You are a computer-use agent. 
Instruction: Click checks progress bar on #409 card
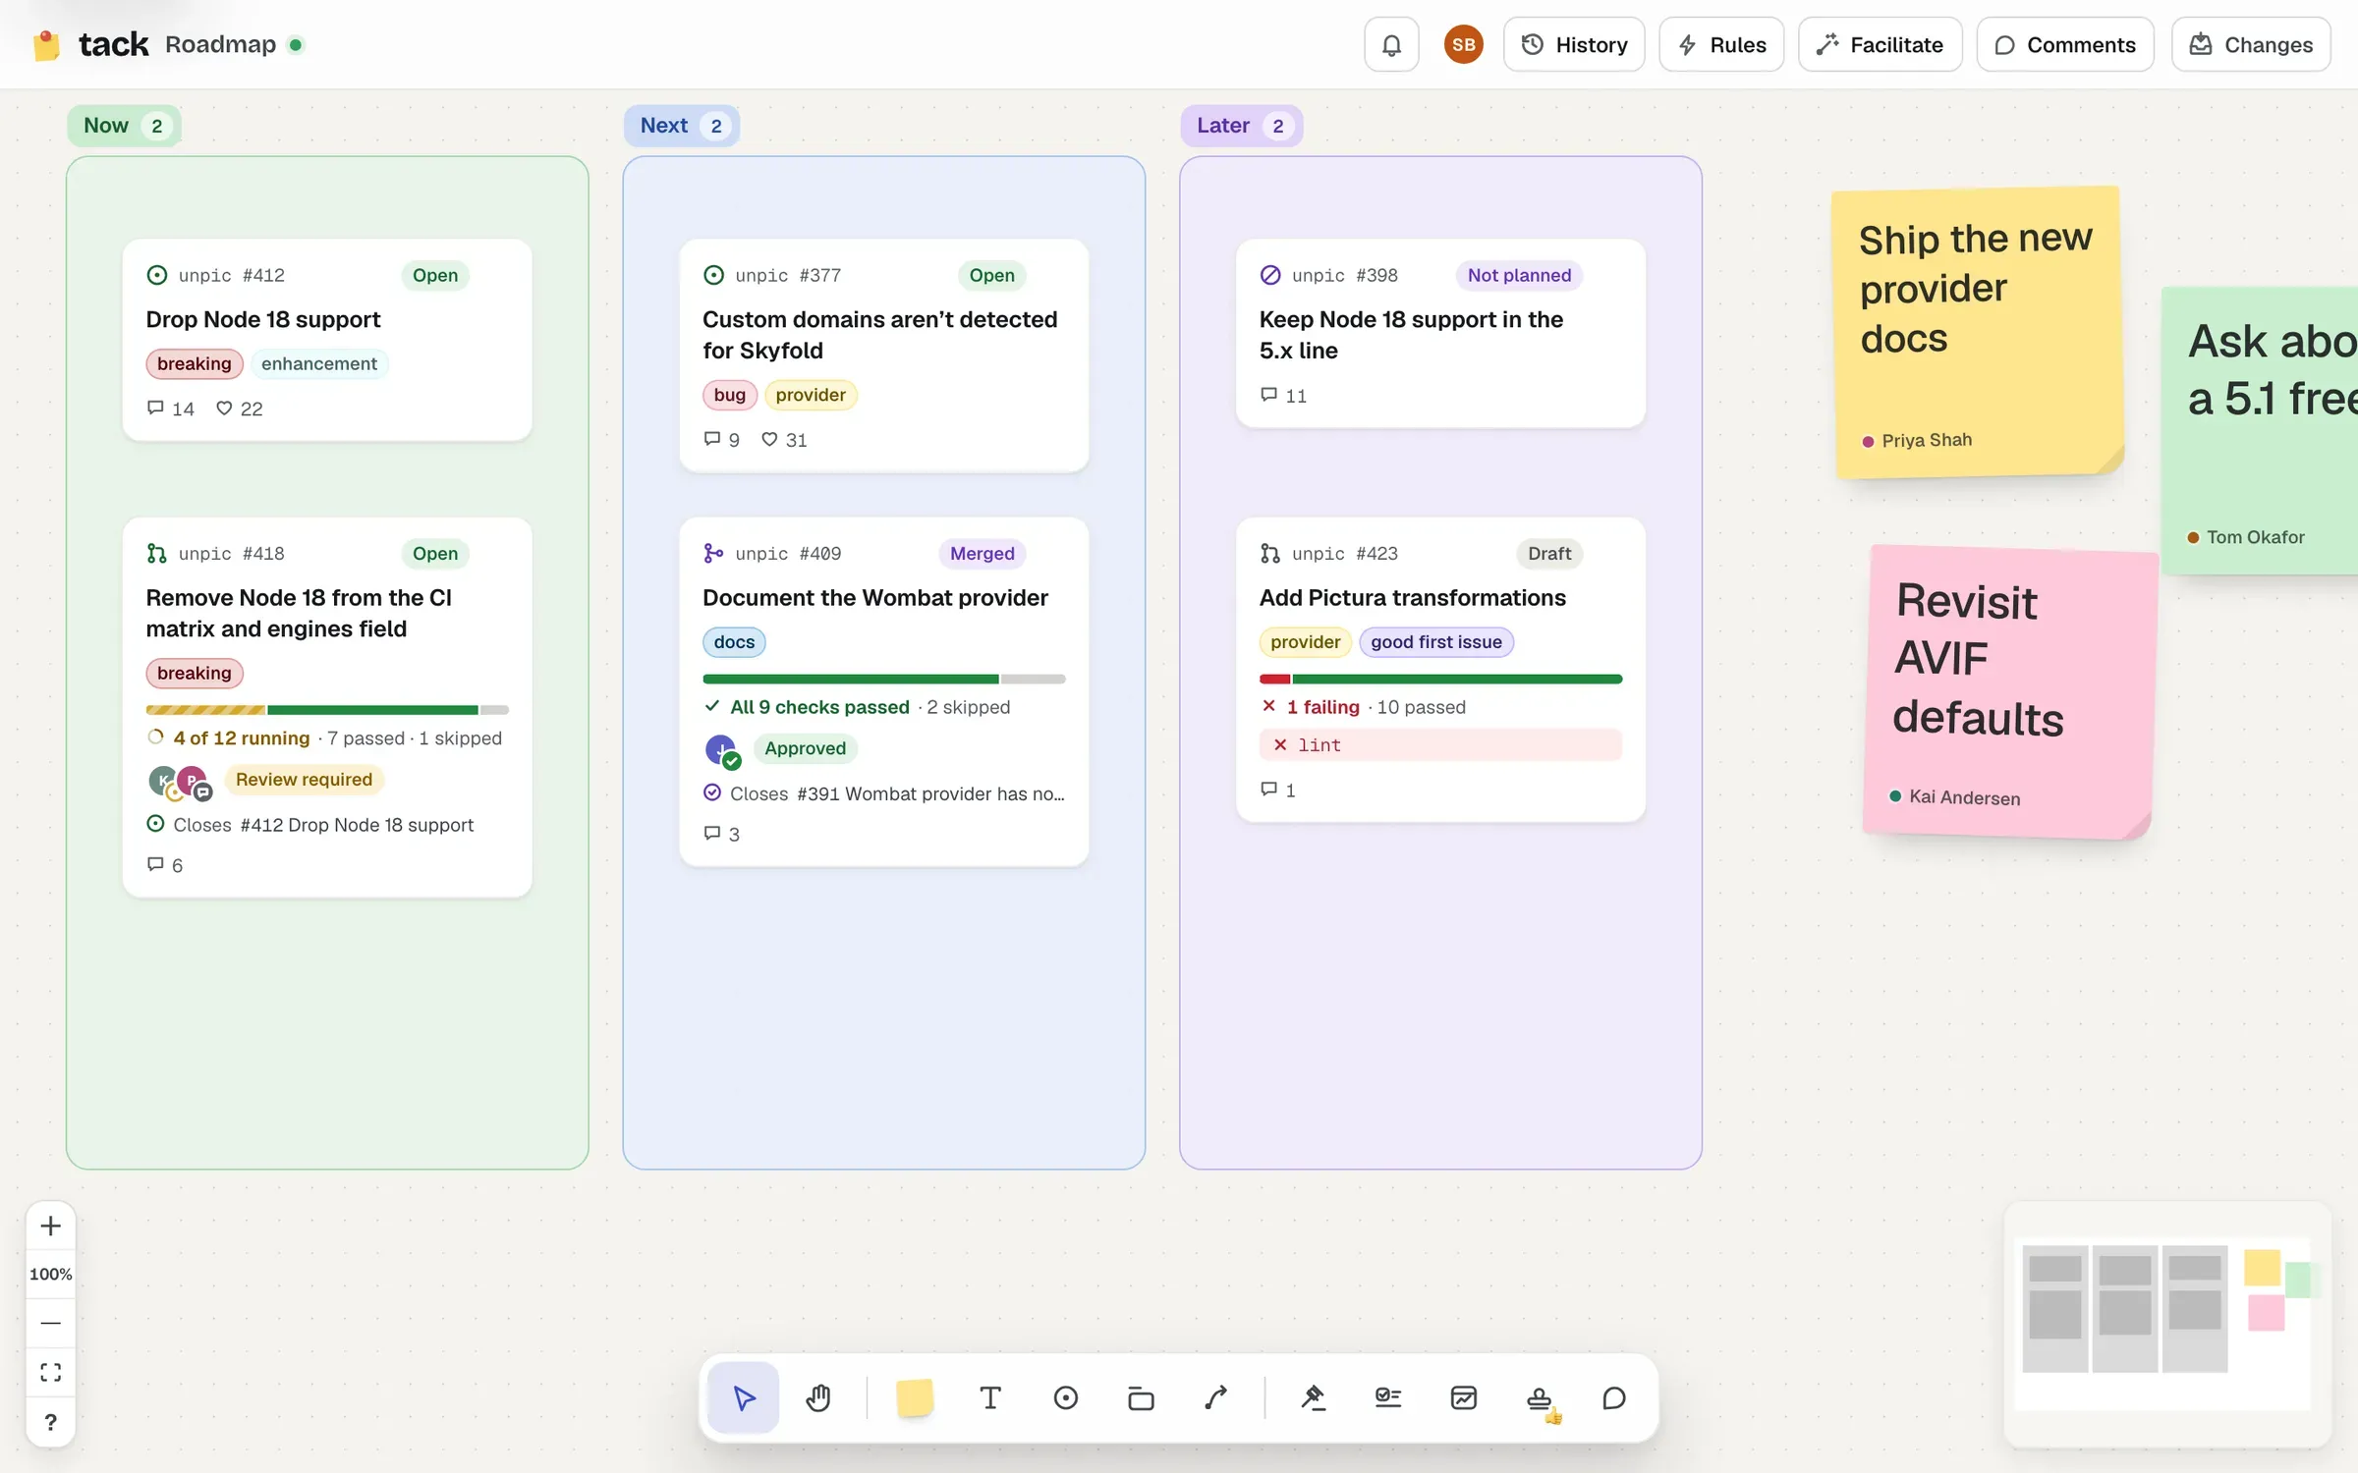[884, 679]
